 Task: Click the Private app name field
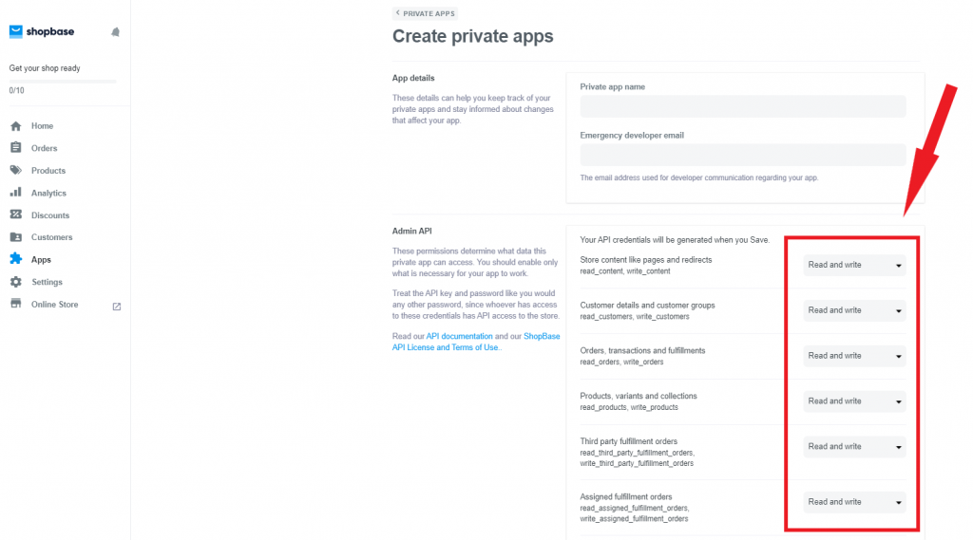pyautogui.click(x=743, y=106)
